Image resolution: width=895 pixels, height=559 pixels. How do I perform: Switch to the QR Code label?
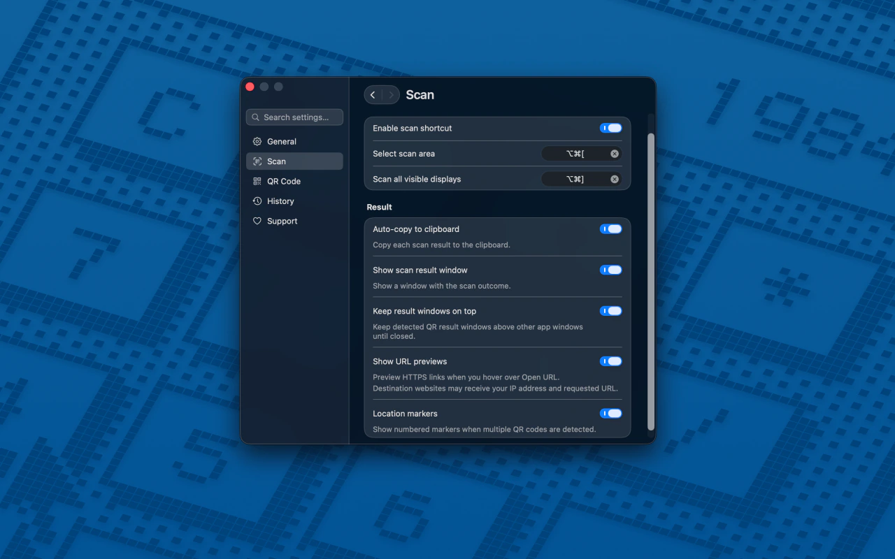[284, 181]
